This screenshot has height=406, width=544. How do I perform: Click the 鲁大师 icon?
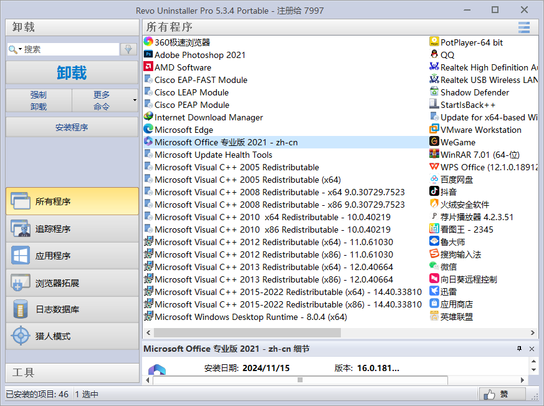click(x=434, y=241)
